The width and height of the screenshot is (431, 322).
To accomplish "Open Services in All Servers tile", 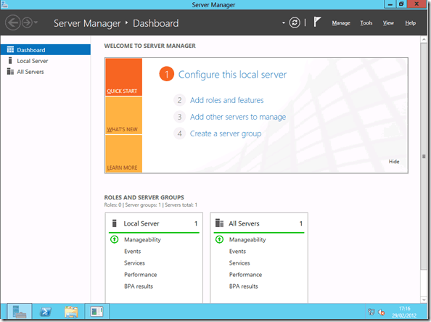I will (x=239, y=263).
